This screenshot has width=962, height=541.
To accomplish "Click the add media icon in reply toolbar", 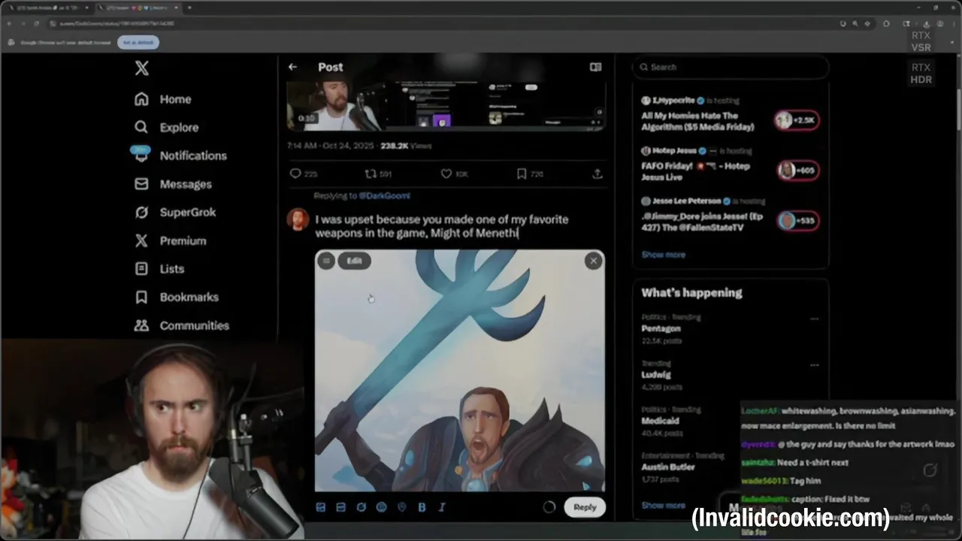I will click(x=320, y=507).
